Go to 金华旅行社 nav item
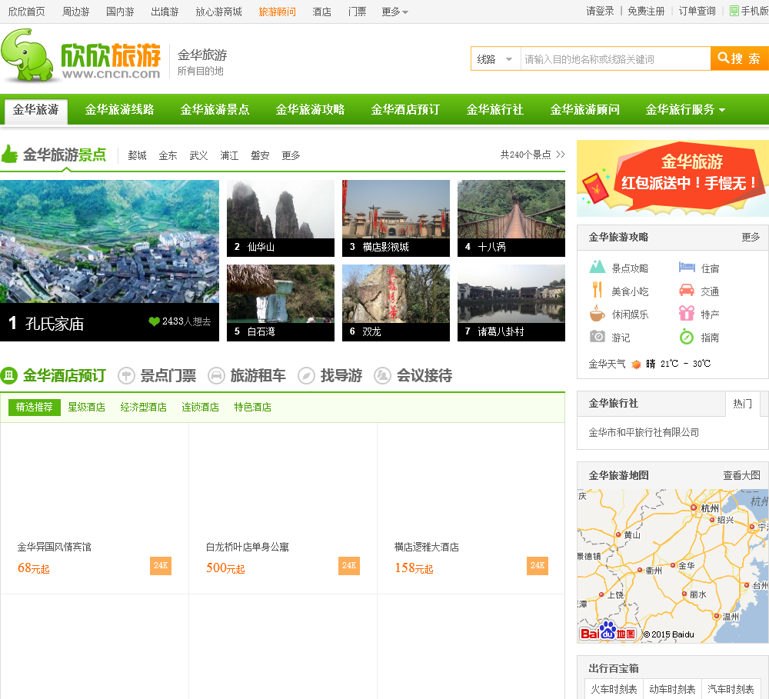769x699 pixels. [494, 109]
